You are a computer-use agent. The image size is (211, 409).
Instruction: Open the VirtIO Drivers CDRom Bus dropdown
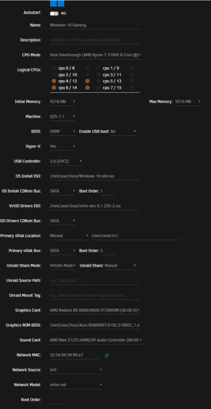63,221
